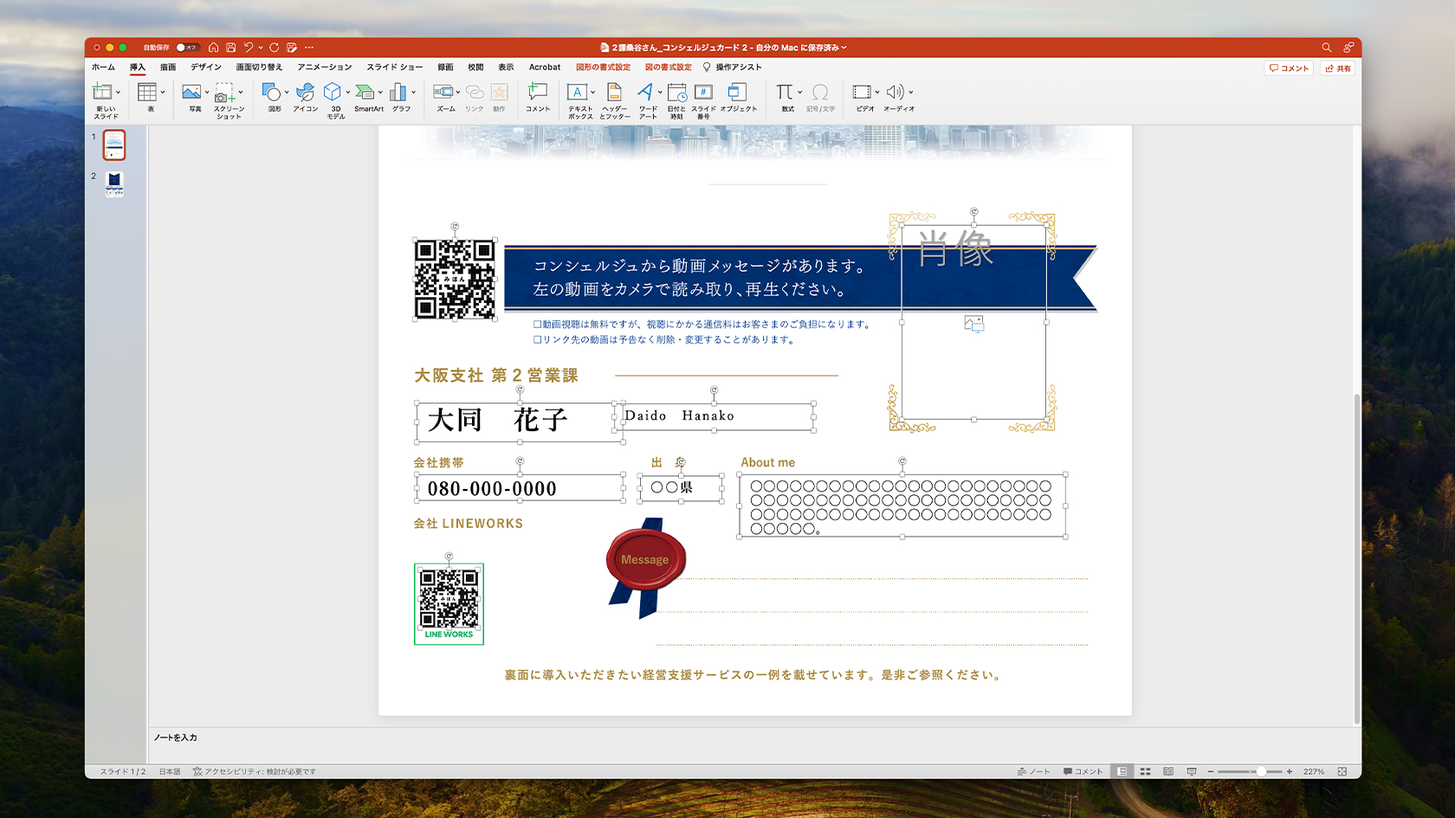Open the 画面切り替え tab
The height and width of the screenshot is (818, 1455).
coord(259,67)
